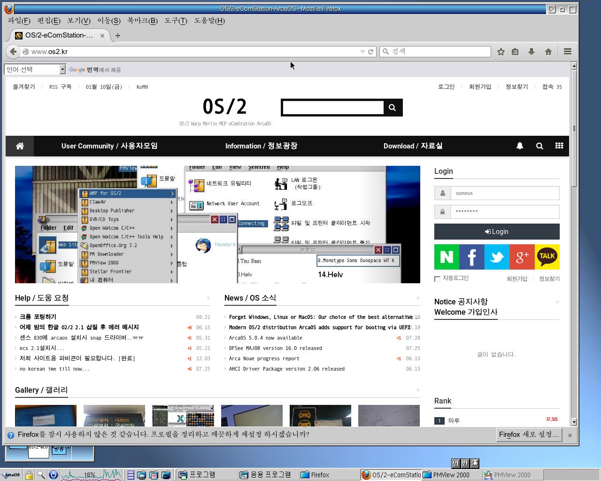Open Download / 자료실 nav item

413,146
